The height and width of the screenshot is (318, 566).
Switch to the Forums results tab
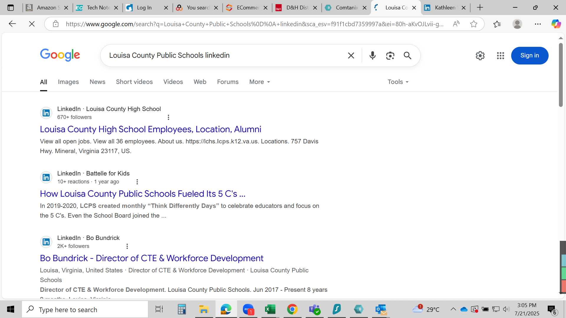pos(228,82)
